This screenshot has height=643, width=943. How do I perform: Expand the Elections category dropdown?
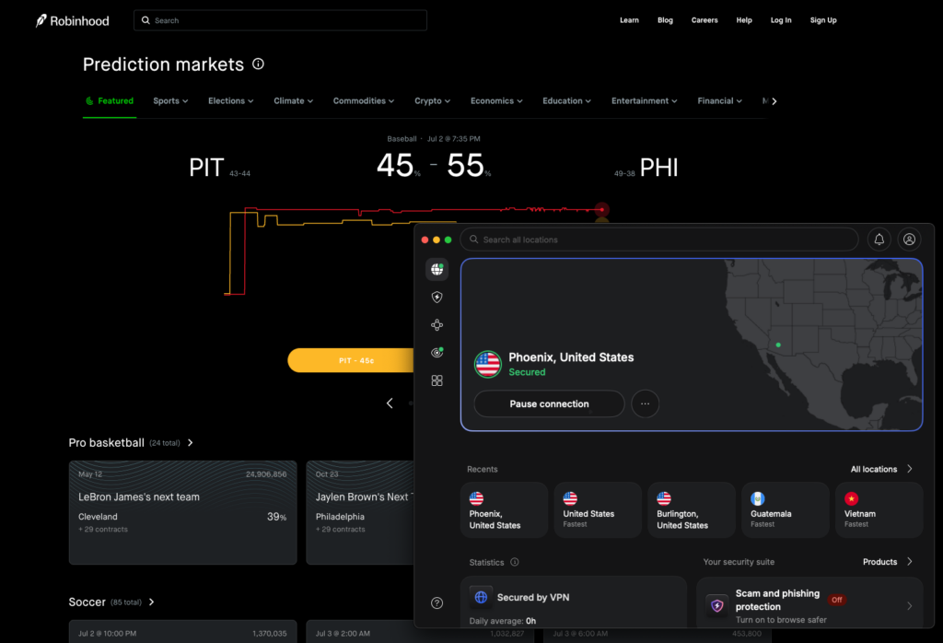[x=230, y=101]
